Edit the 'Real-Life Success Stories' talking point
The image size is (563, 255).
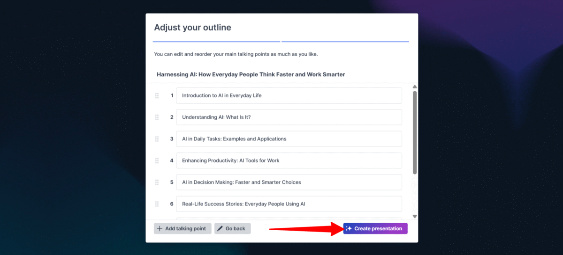tap(289, 204)
